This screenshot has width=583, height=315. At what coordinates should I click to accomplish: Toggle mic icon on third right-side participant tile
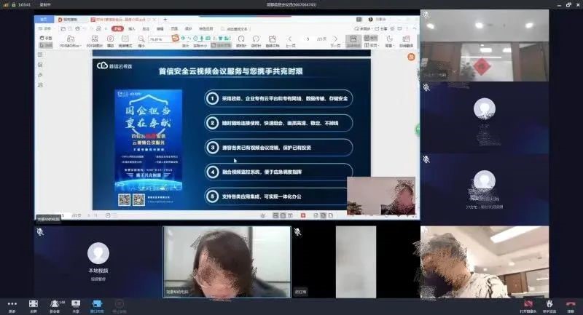pos(426,159)
